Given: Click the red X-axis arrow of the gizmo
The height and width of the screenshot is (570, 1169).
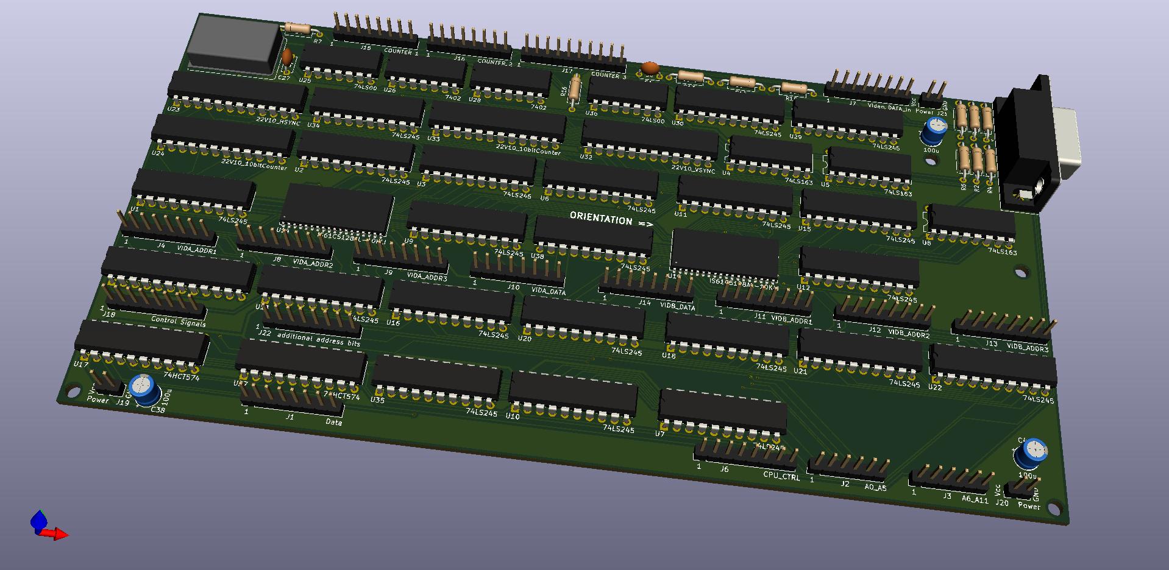Looking at the screenshot, I should coord(58,535).
